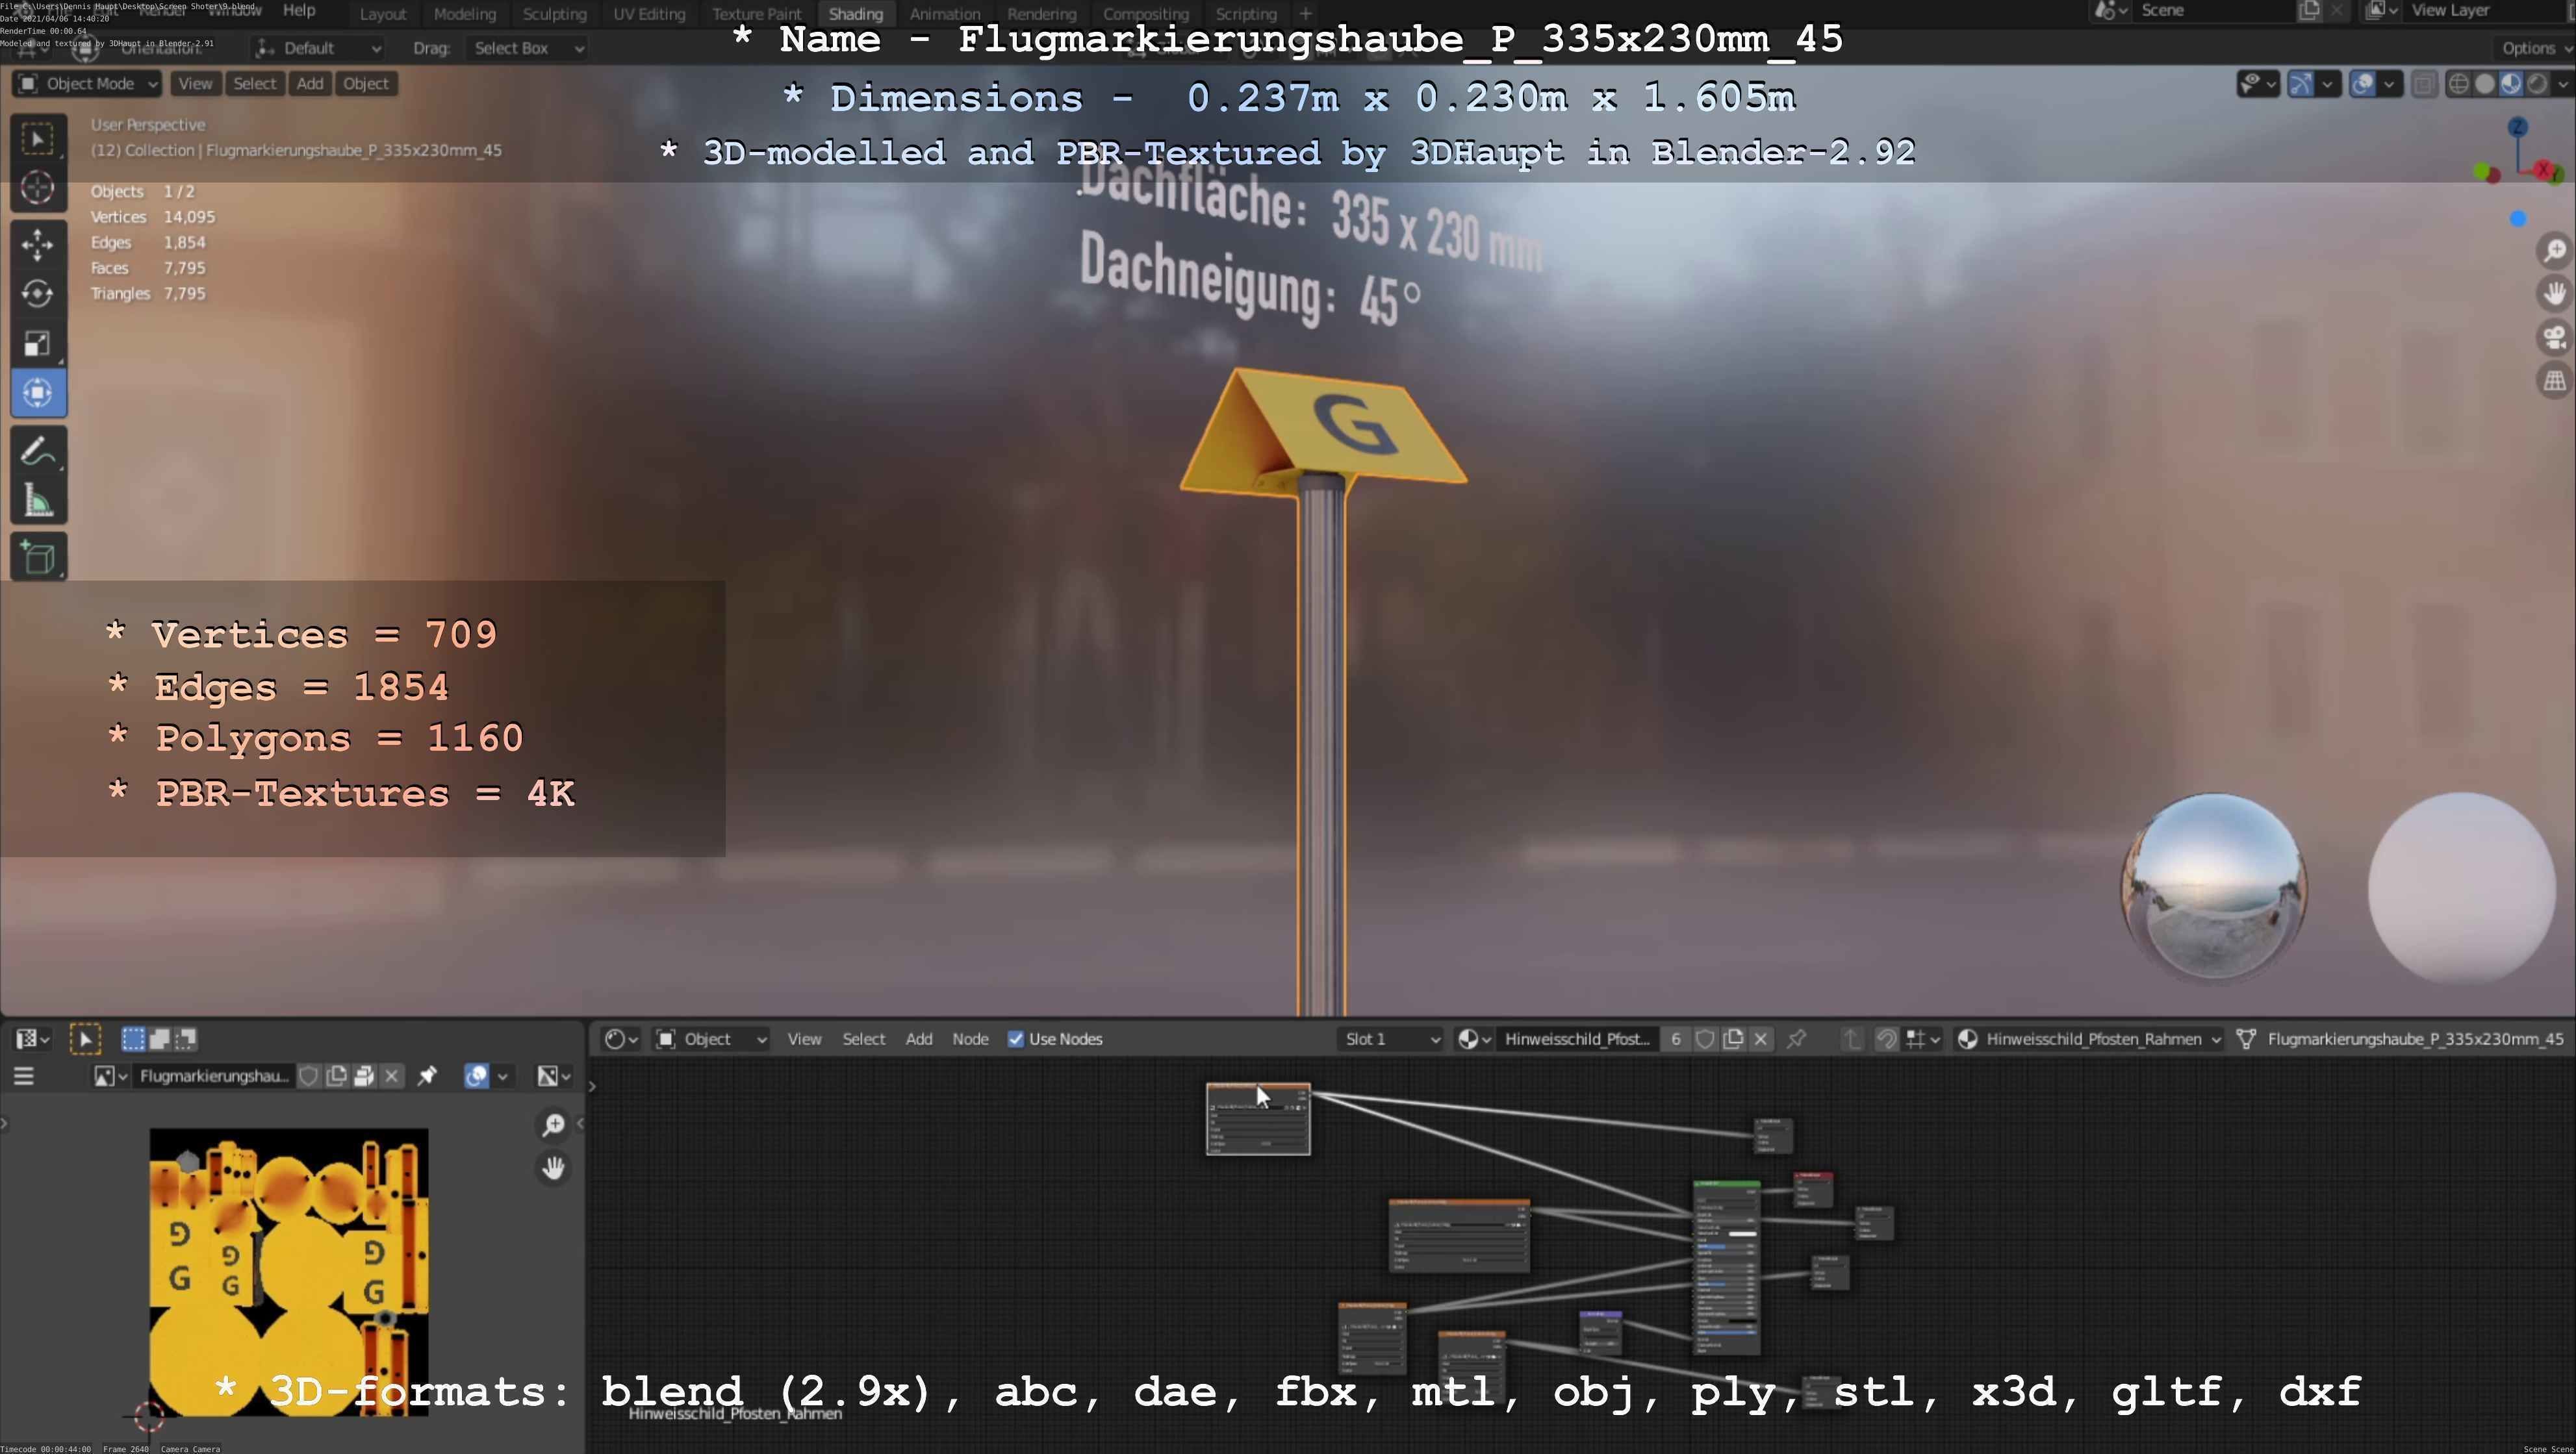Select the Measure tool
2576x1454 pixels.
coord(38,501)
